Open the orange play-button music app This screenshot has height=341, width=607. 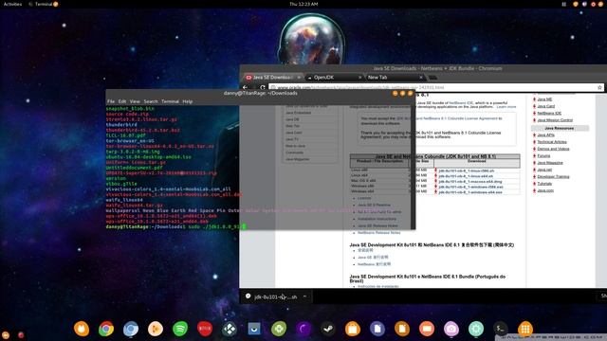156,329
